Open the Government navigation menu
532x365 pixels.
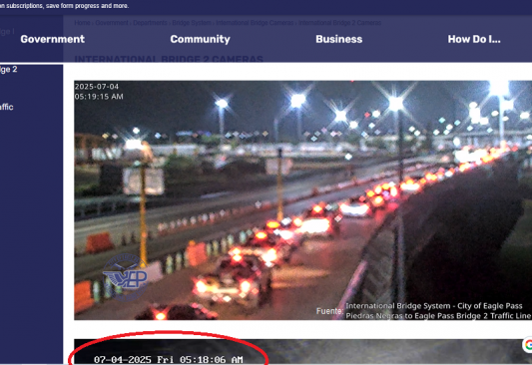(x=53, y=39)
